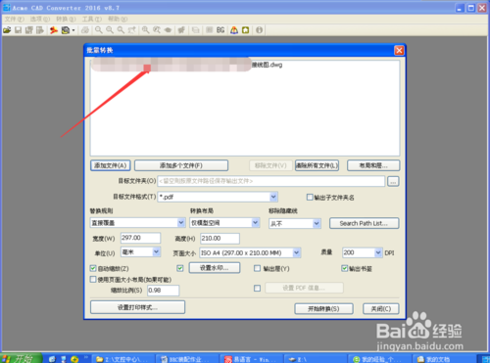
Task: Click the 添加文件(A) button
Action: (x=111, y=165)
